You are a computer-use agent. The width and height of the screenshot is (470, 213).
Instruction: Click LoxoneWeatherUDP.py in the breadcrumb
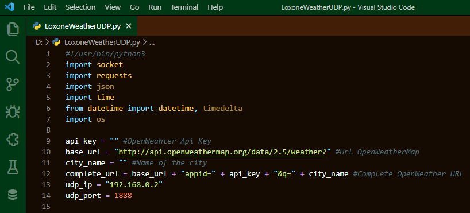(102, 42)
